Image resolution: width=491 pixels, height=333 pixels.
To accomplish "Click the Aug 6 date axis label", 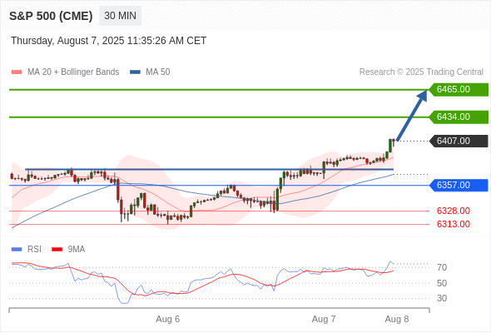I will point(168,319).
